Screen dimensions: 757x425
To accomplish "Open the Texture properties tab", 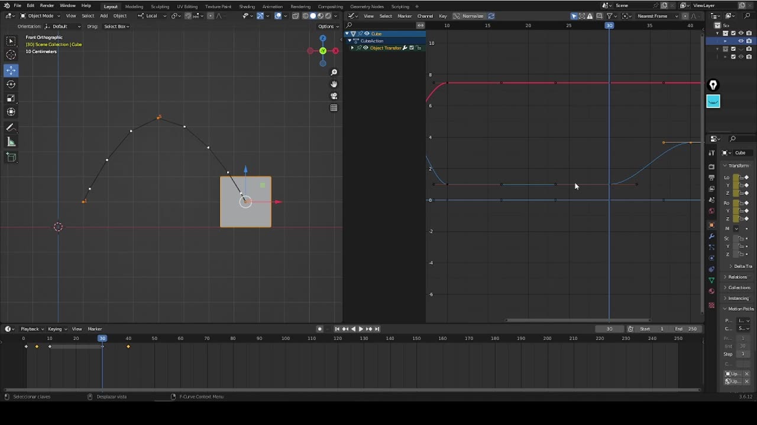I will point(711,305).
